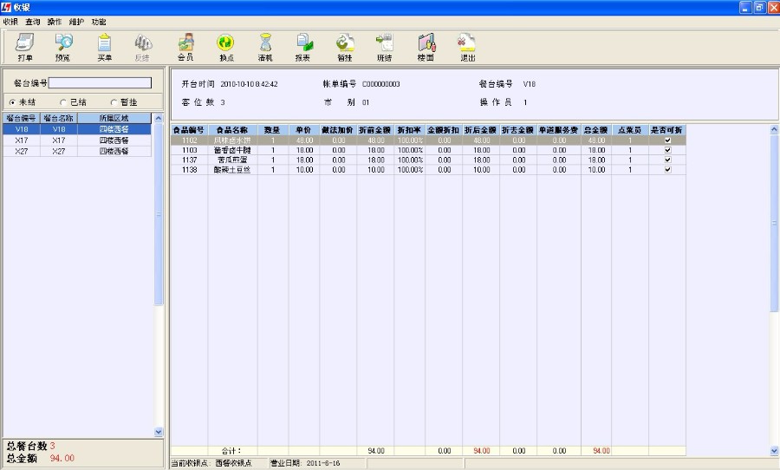The image size is (780, 470).
Task: Open the 功能 menu
Action: point(99,22)
